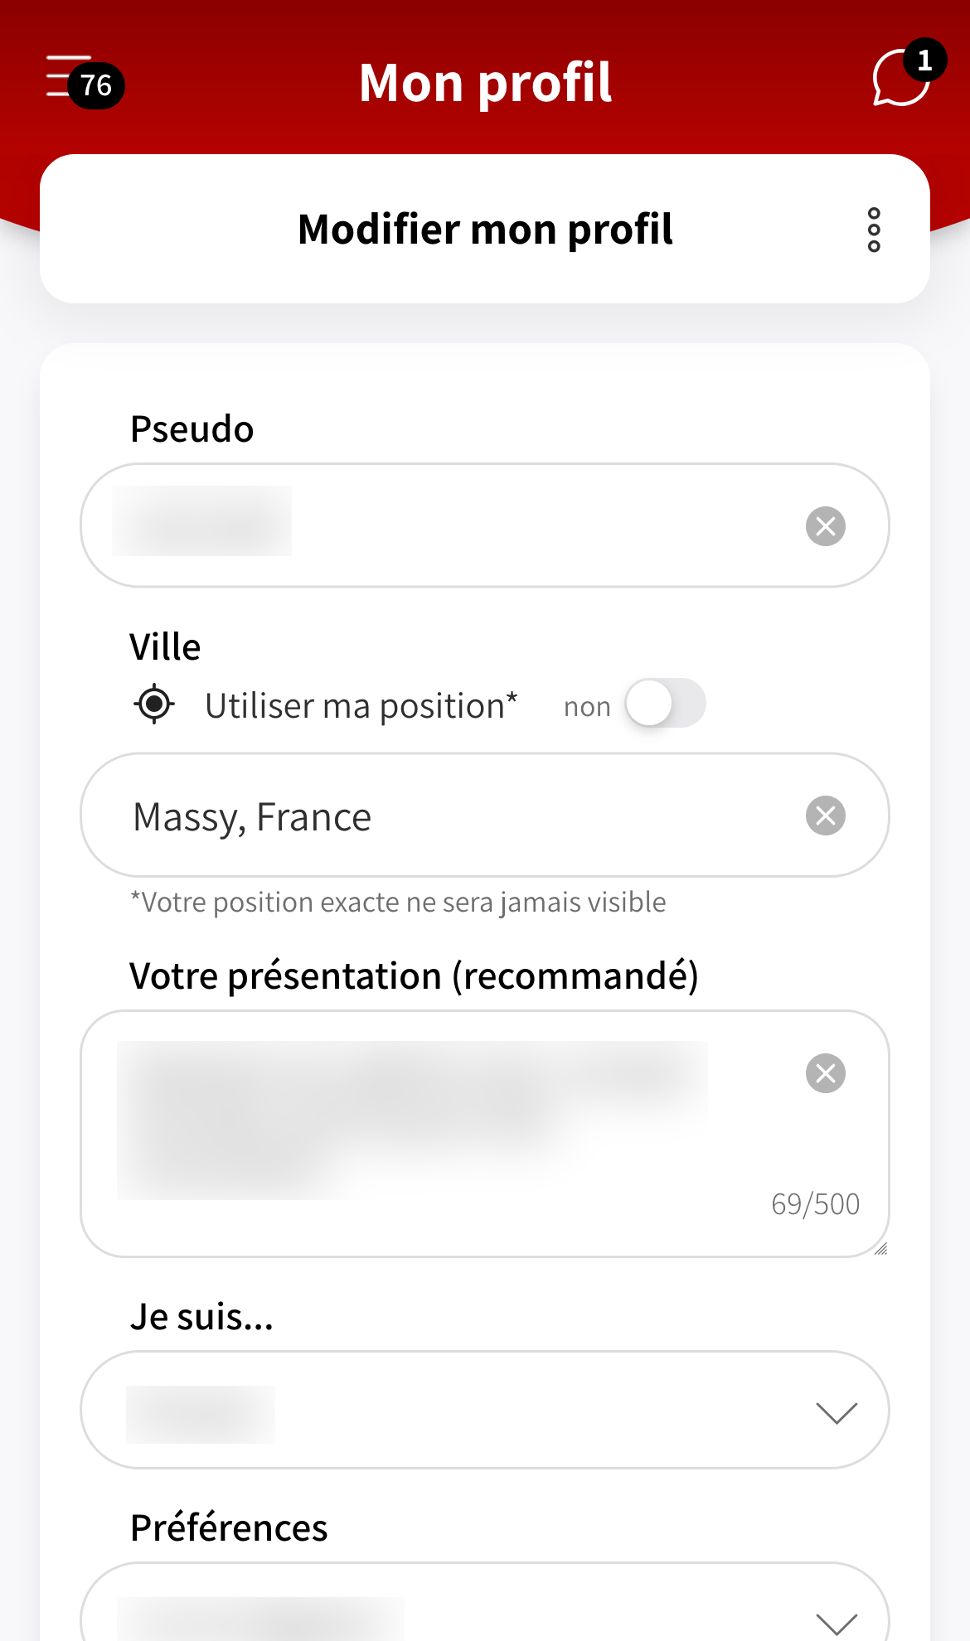Click the location target icon under Ville

pos(154,705)
